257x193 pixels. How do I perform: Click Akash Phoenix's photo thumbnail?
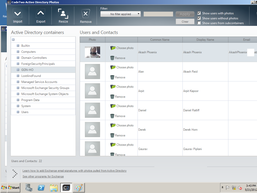pyautogui.click(x=92, y=52)
